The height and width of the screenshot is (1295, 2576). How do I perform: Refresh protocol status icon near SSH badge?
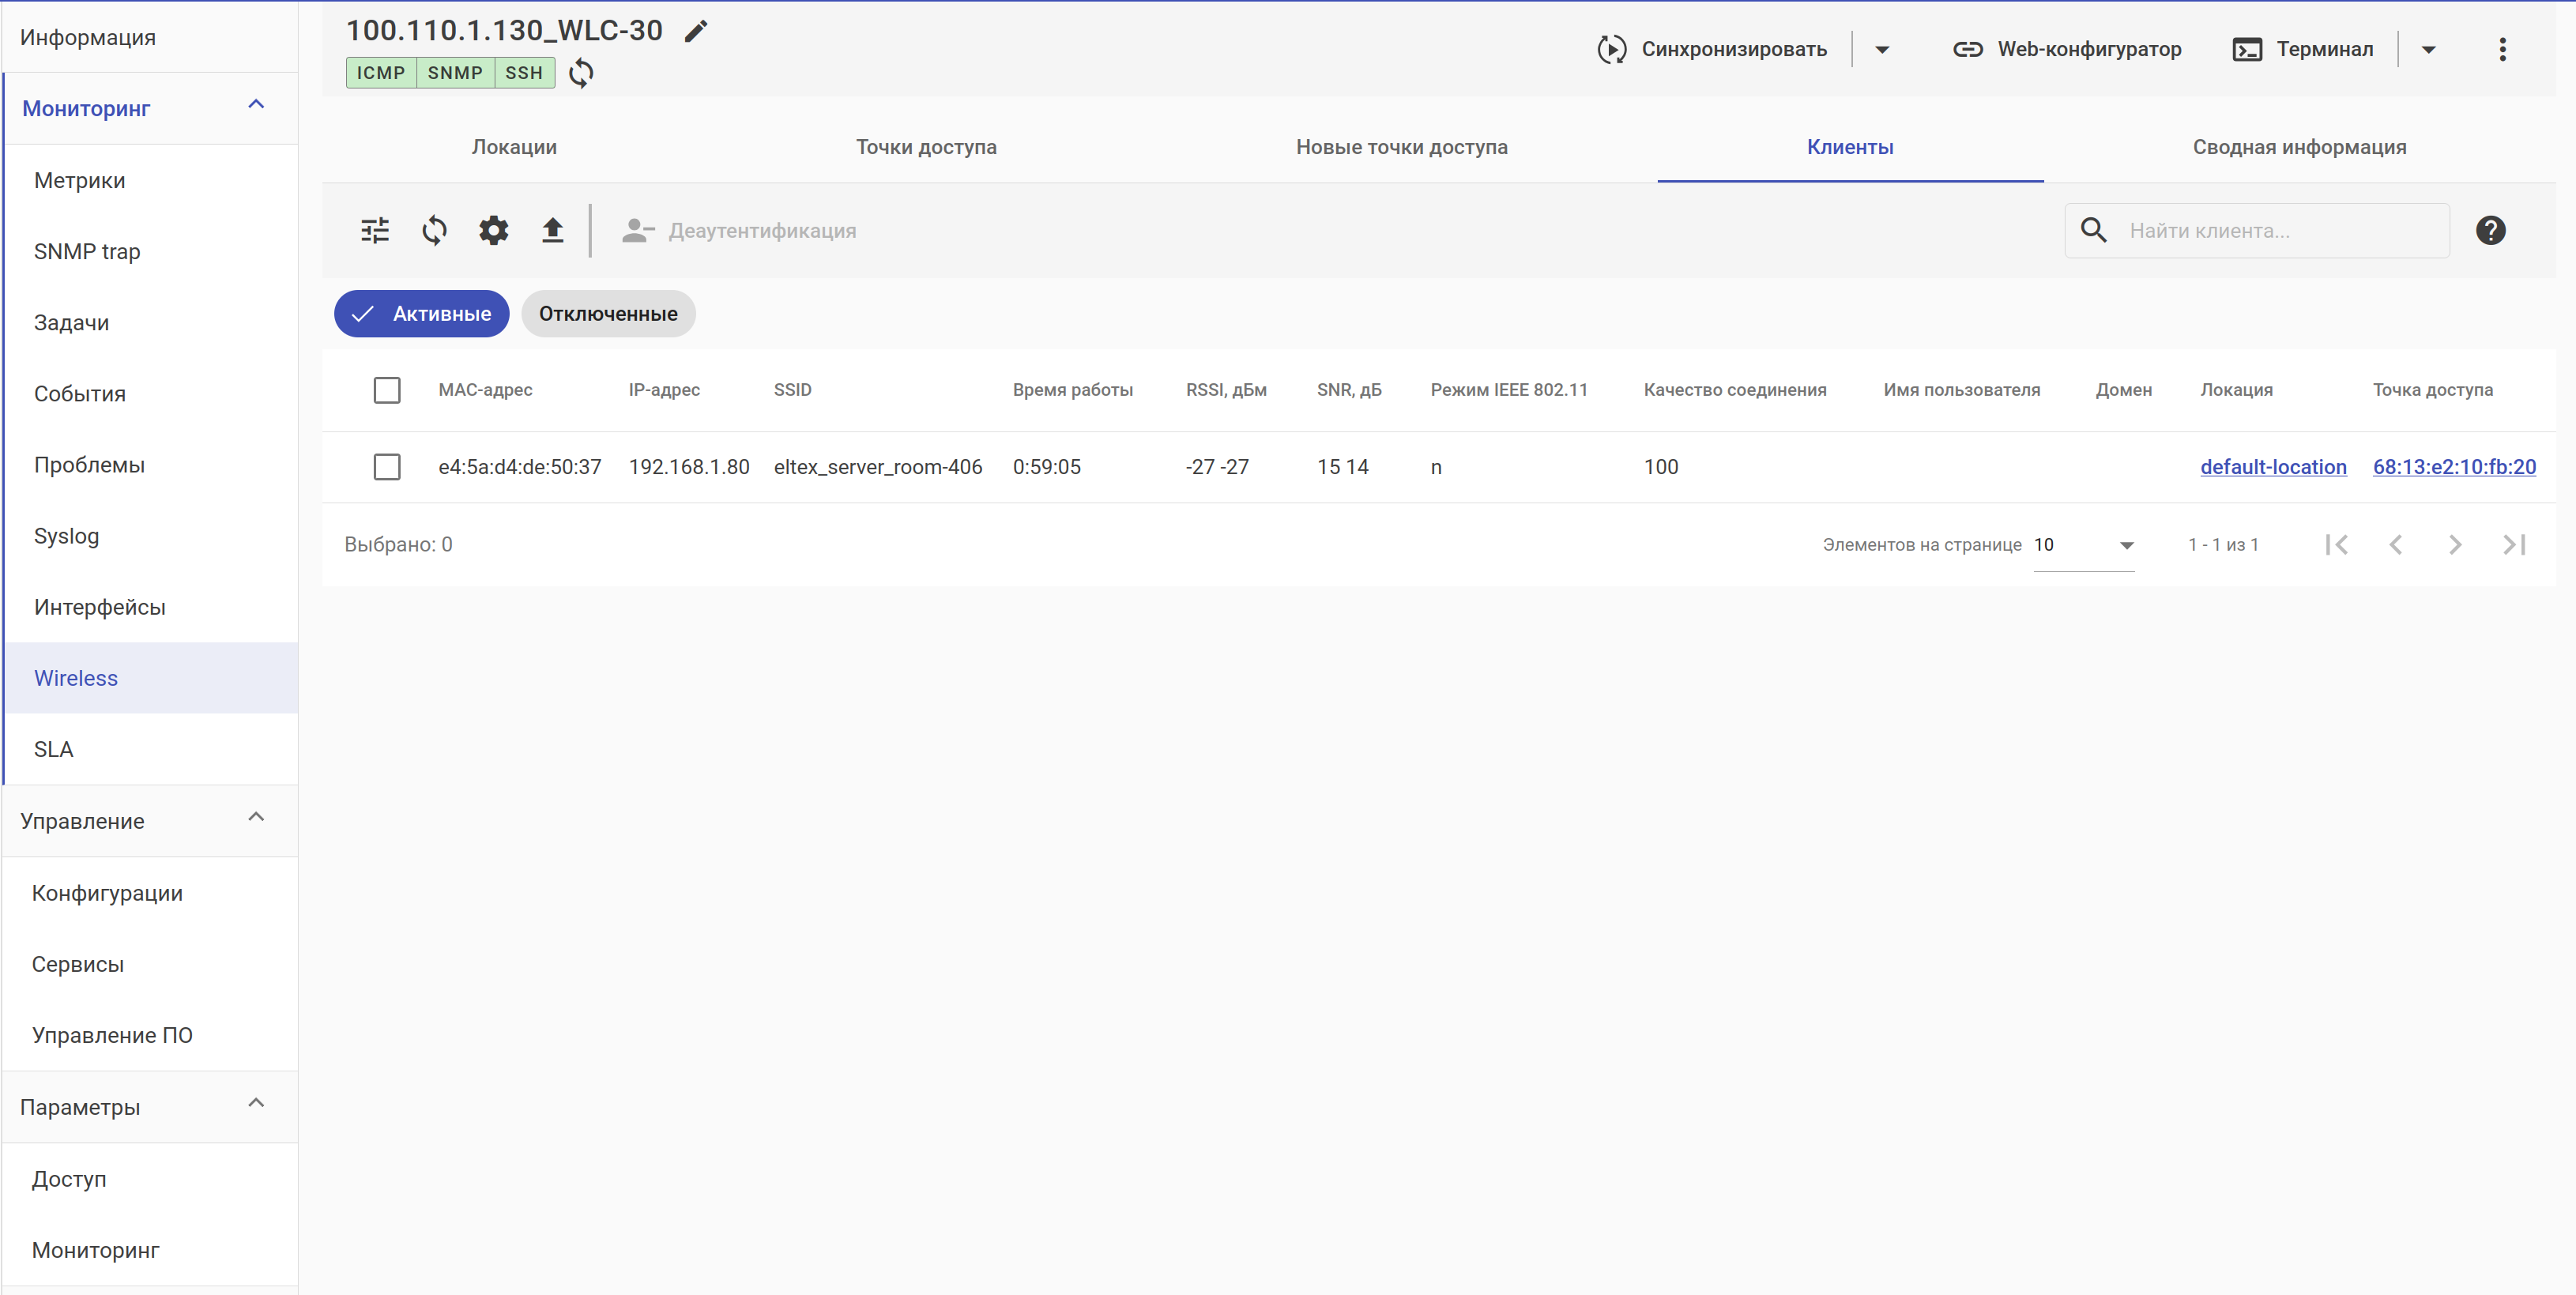click(581, 73)
